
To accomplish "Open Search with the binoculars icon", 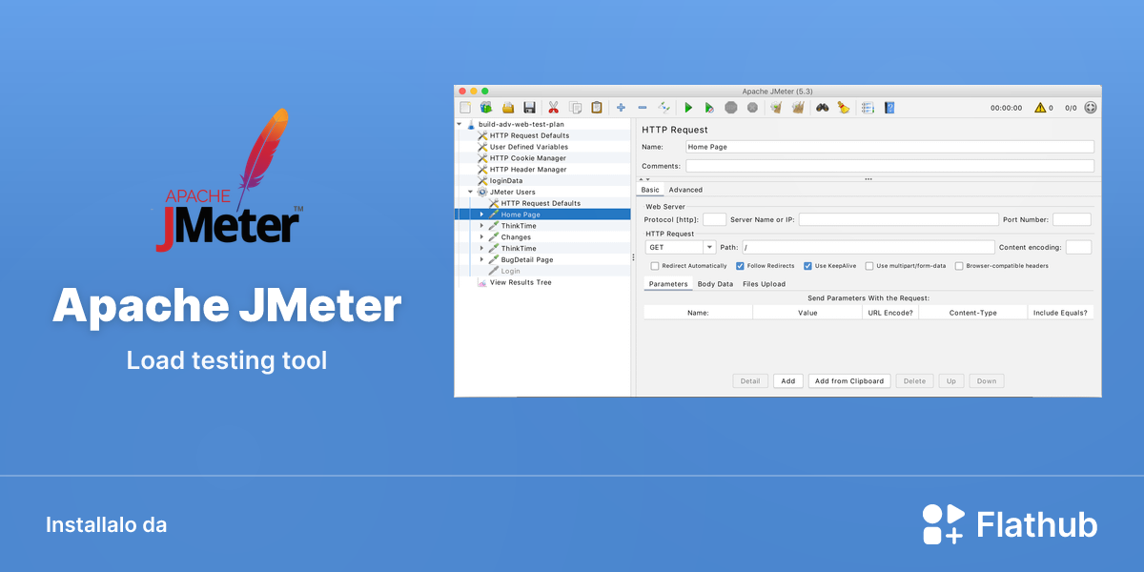I will click(x=822, y=108).
